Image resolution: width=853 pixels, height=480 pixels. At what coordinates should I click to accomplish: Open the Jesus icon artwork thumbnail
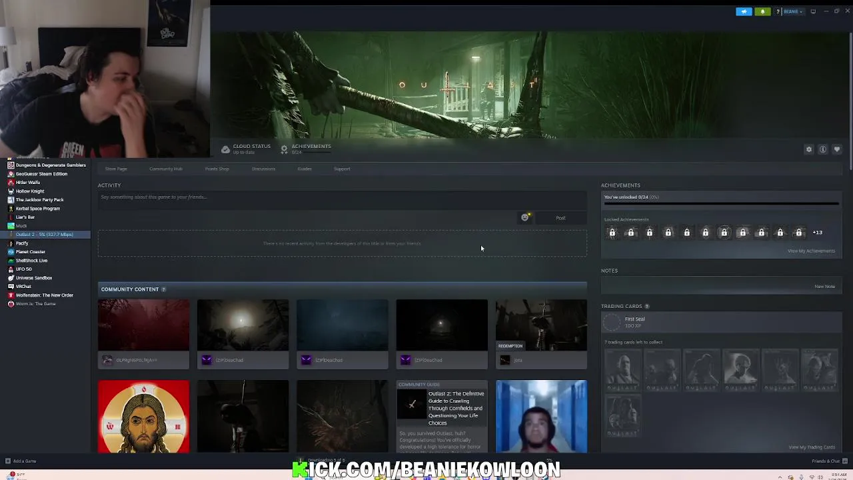pos(143,417)
